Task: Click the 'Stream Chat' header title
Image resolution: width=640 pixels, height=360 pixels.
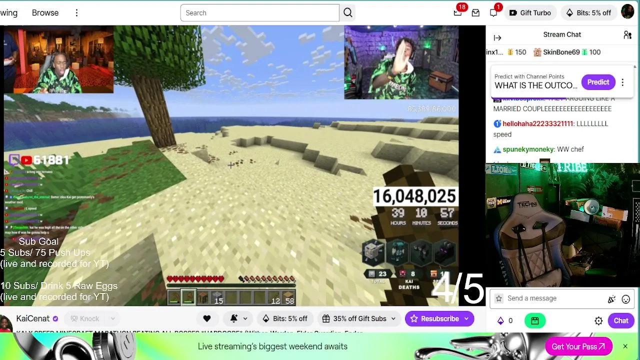Action: click(x=562, y=34)
